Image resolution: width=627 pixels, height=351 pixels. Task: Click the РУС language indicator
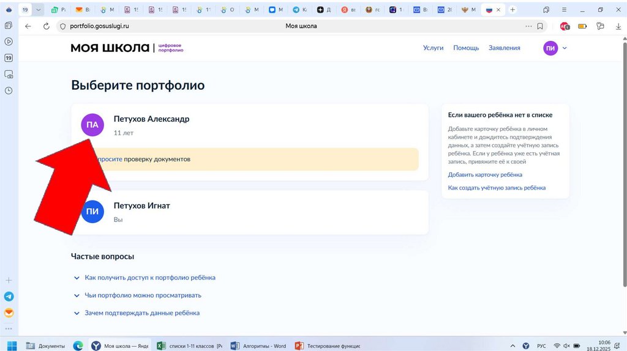point(541,346)
